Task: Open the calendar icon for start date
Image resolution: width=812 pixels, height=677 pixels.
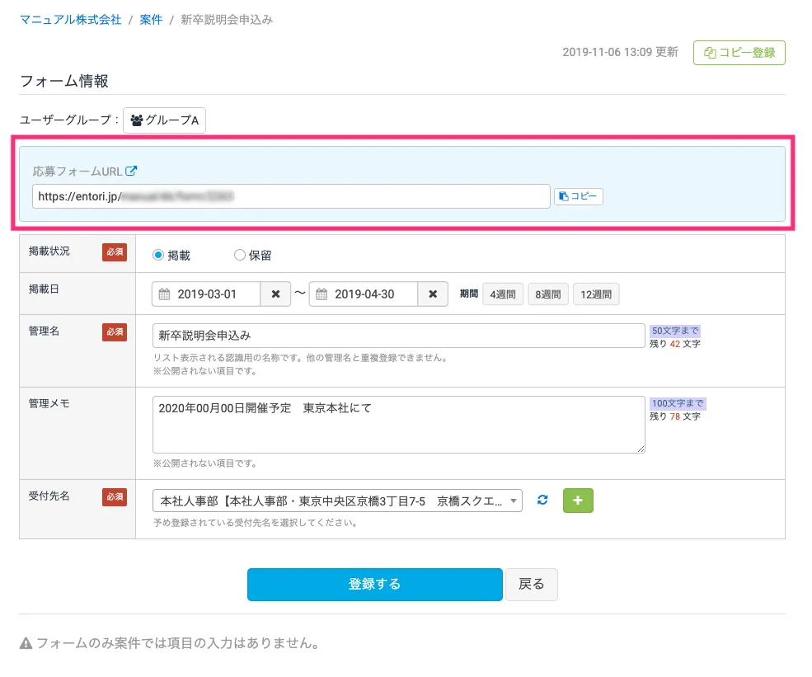Action: pyautogui.click(x=164, y=294)
